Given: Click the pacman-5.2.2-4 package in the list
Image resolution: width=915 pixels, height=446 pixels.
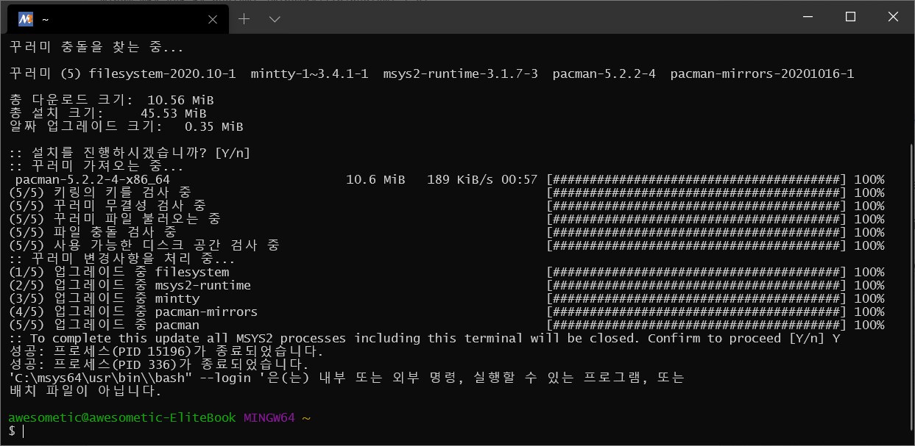Looking at the screenshot, I should coord(604,73).
